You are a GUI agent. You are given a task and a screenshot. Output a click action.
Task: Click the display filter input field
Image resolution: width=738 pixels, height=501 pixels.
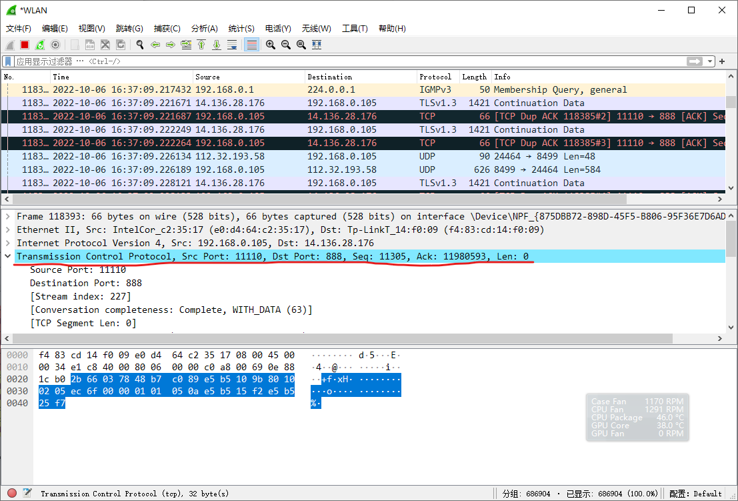point(333,61)
